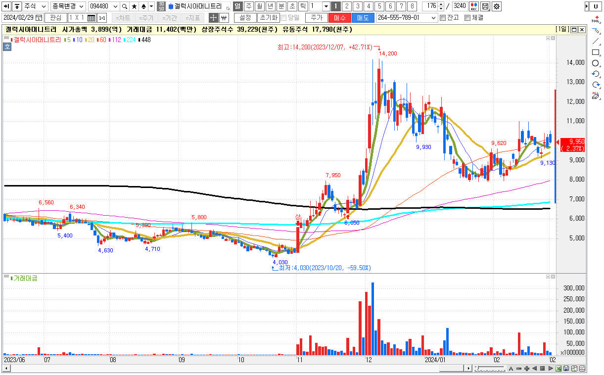Click the 30/50 gray icon
The image size is (604, 375).
[x=161, y=6]
